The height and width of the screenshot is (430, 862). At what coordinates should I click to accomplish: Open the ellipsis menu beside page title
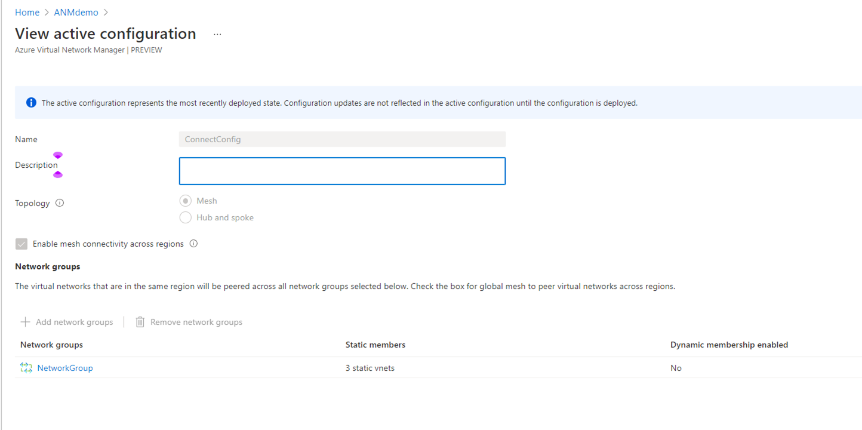point(217,34)
